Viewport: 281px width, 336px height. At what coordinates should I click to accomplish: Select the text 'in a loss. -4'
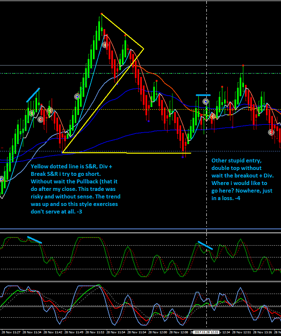[x=226, y=198]
